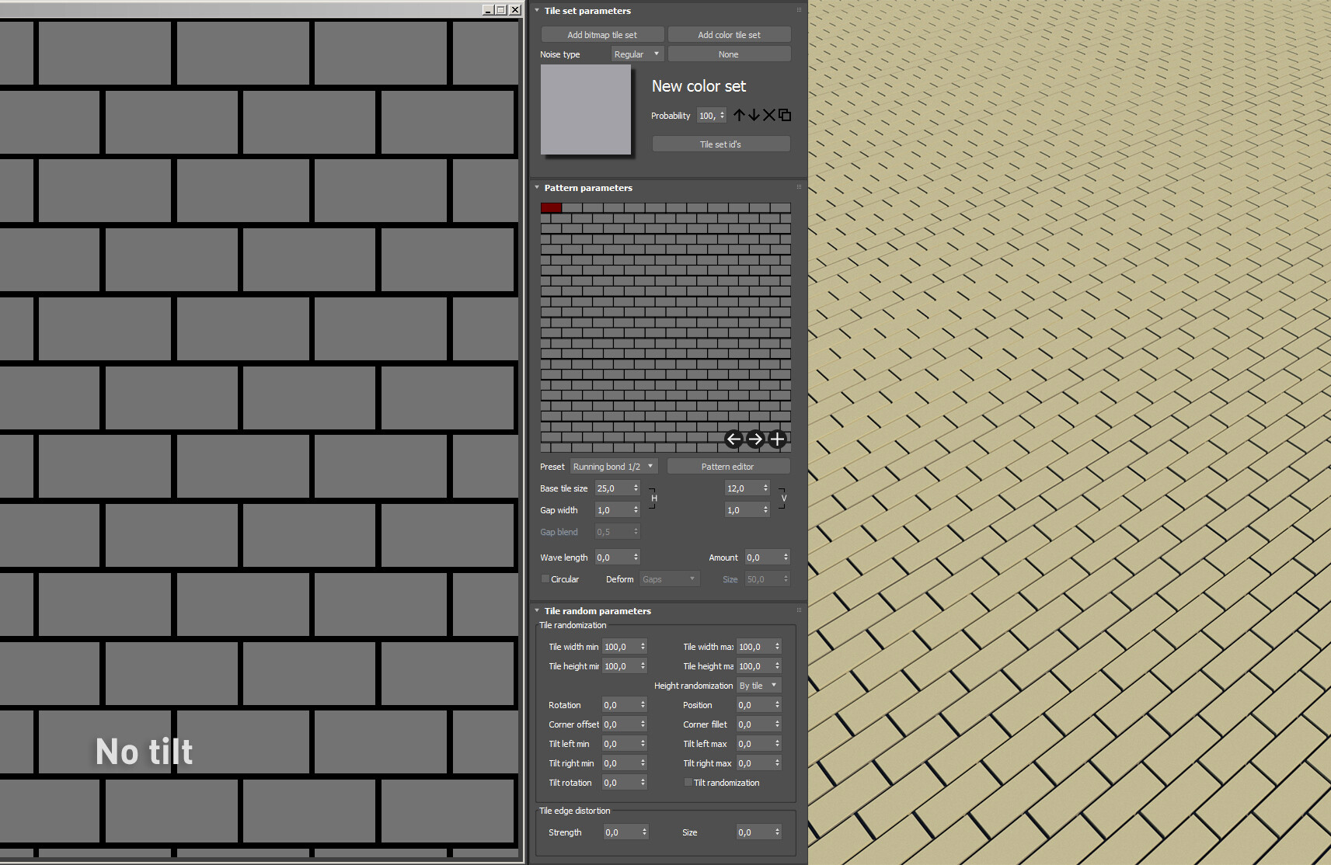Toggle the horizontal H lock bracket
Image resolution: width=1331 pixels, height=865 pixels.
pyautogui.click(x=653, y=499)
